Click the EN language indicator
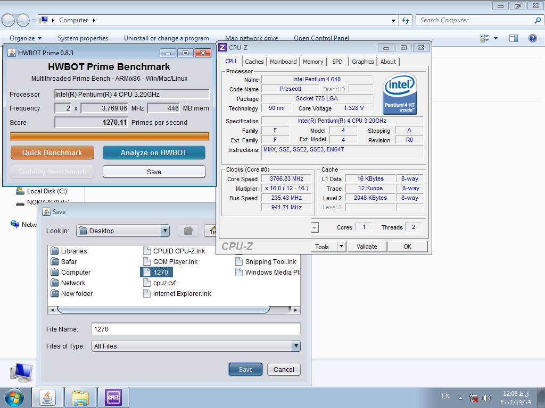 tap(445, 396)
